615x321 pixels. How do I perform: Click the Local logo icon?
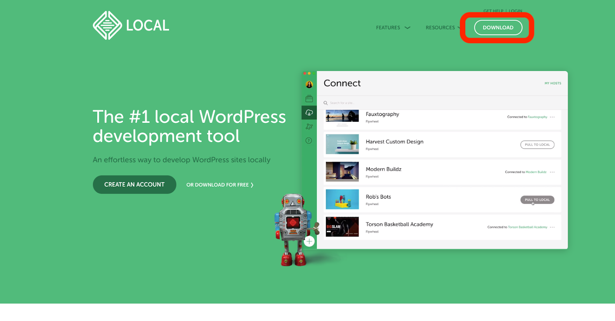[107, 25]
